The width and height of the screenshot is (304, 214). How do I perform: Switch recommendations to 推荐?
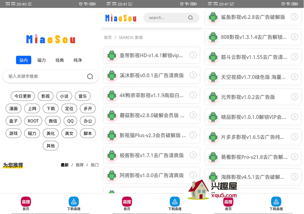pyautogui.click(x=80, y=165)
